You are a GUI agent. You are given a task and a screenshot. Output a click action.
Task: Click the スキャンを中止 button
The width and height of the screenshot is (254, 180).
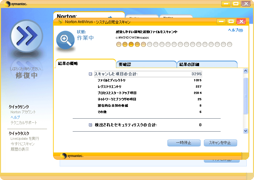tap(220, 143)
